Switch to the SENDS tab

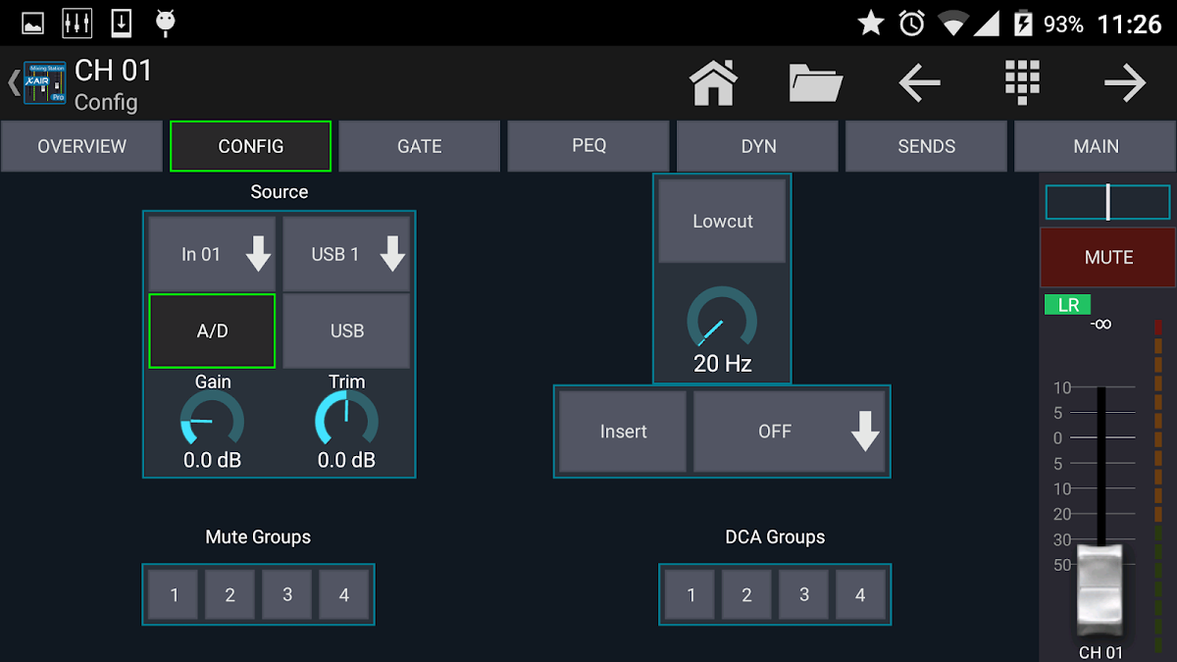926,146
